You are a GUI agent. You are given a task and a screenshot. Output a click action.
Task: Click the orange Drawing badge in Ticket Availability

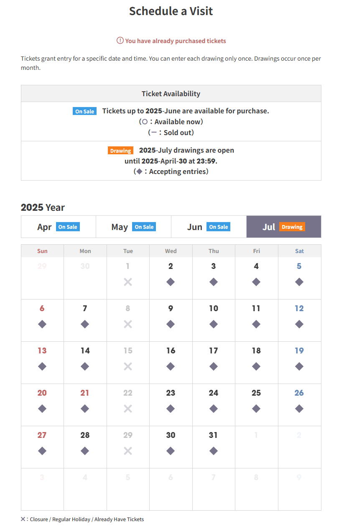click(x=120, y=151)
